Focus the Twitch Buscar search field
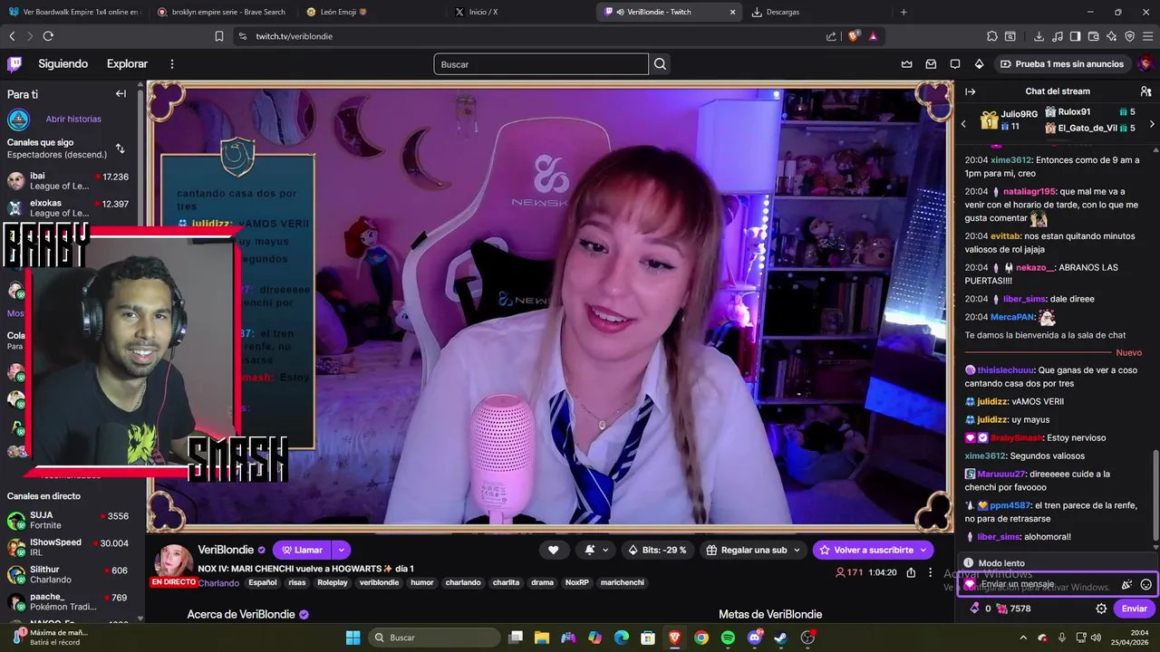1160x652 pixels. pos(541,64)
